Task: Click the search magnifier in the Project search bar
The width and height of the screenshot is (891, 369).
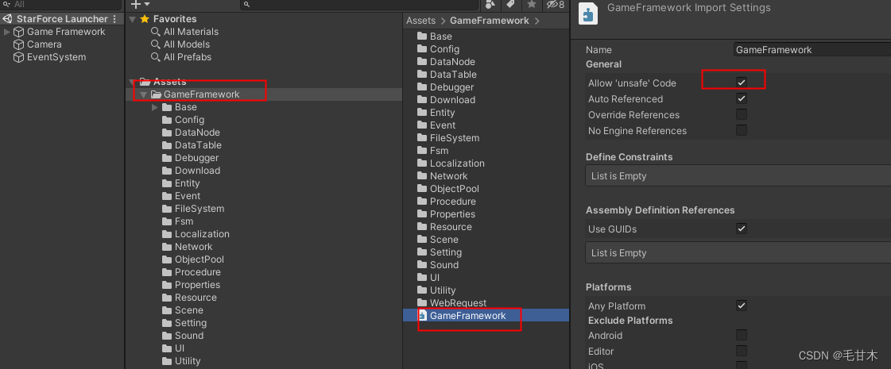Action: (x=246, y=5)
